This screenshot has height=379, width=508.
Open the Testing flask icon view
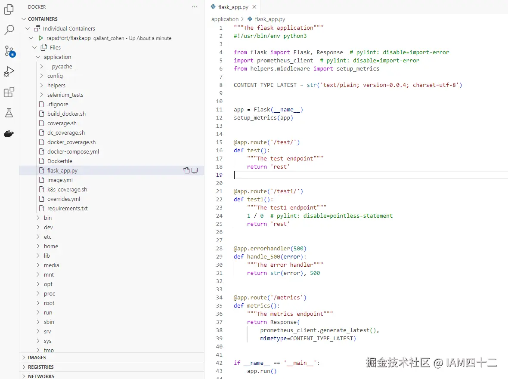(x=9, y=113)
